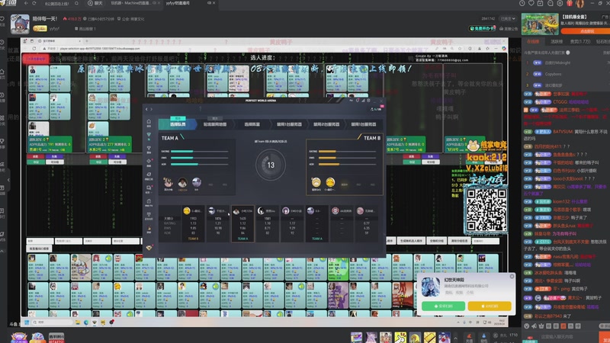
Task: Open the 贵宾(1.7万) tab
Action: pyautogui.click(x=580, y=41)
